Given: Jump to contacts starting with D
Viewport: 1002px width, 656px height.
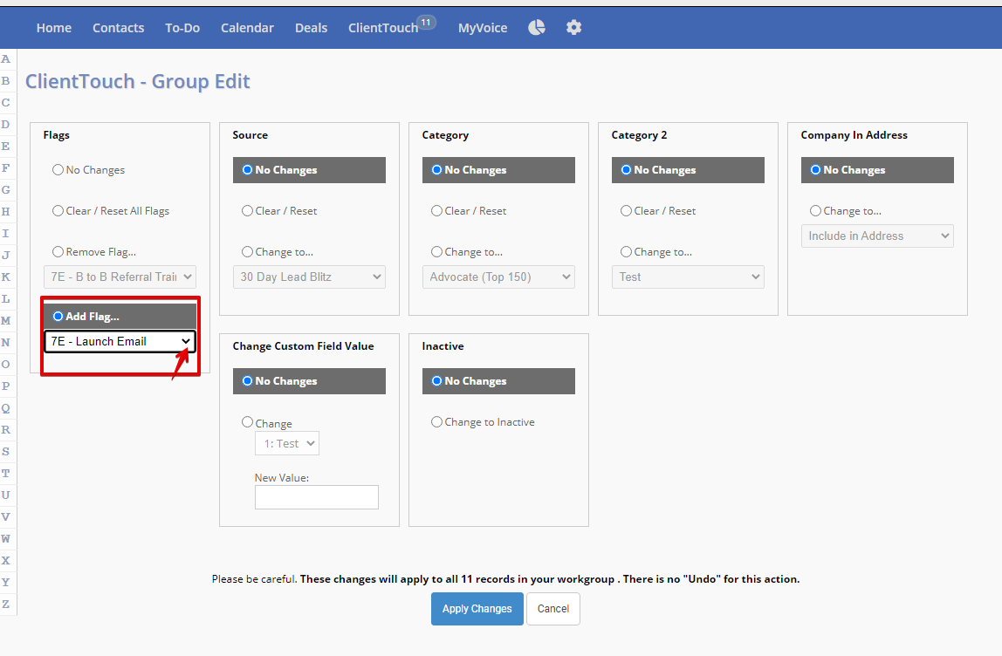Looking at the screenshot, I should tap(6, 125).
